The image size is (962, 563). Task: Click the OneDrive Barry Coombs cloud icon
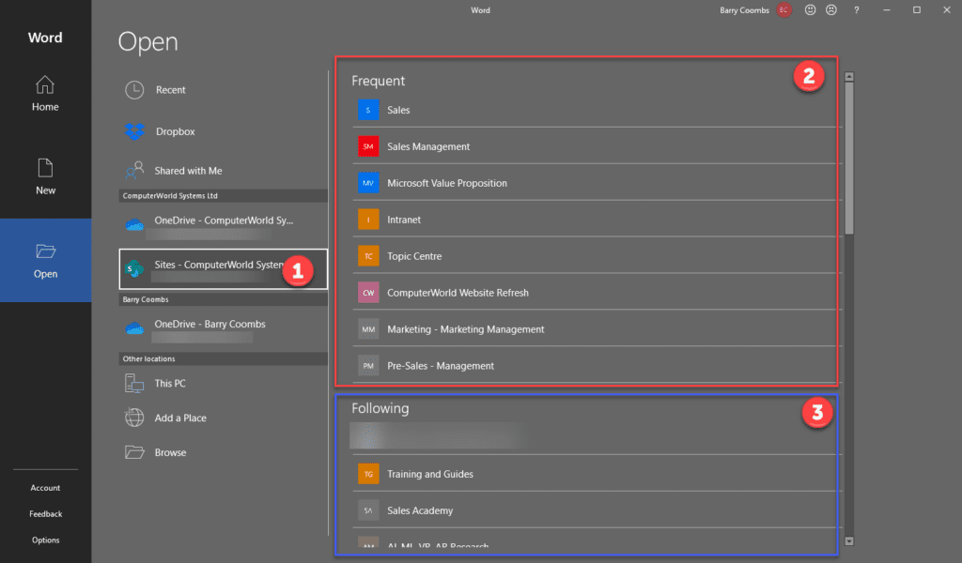pos(134,328)
